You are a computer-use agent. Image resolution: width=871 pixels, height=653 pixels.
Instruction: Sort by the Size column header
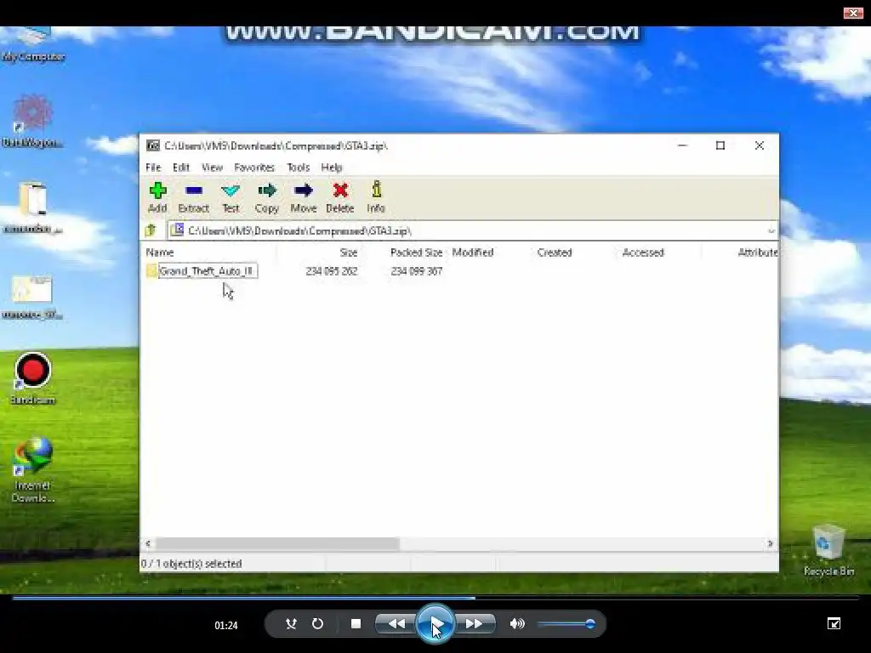point(348,252)
